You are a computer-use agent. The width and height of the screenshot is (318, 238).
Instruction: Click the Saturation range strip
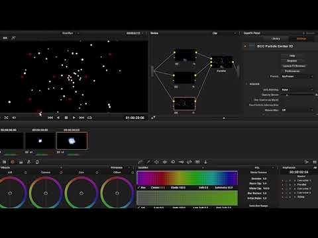pyautogui.click(x=187, y=198)
